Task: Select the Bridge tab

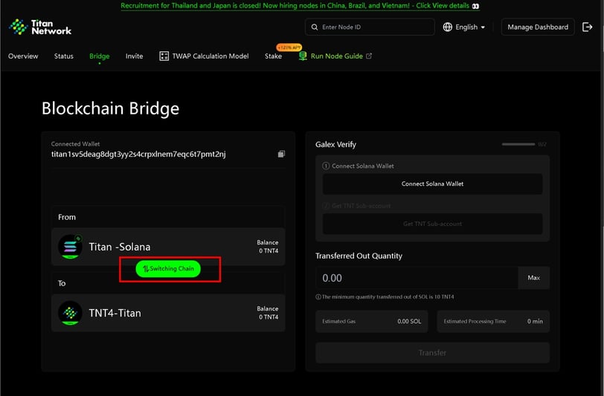Action: (100, 56)
